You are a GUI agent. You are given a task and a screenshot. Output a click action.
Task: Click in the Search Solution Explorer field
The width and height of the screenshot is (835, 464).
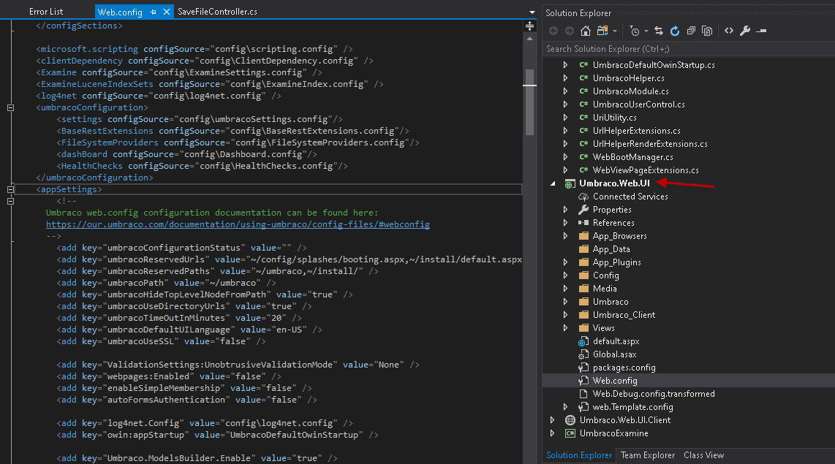pos(688,49)
